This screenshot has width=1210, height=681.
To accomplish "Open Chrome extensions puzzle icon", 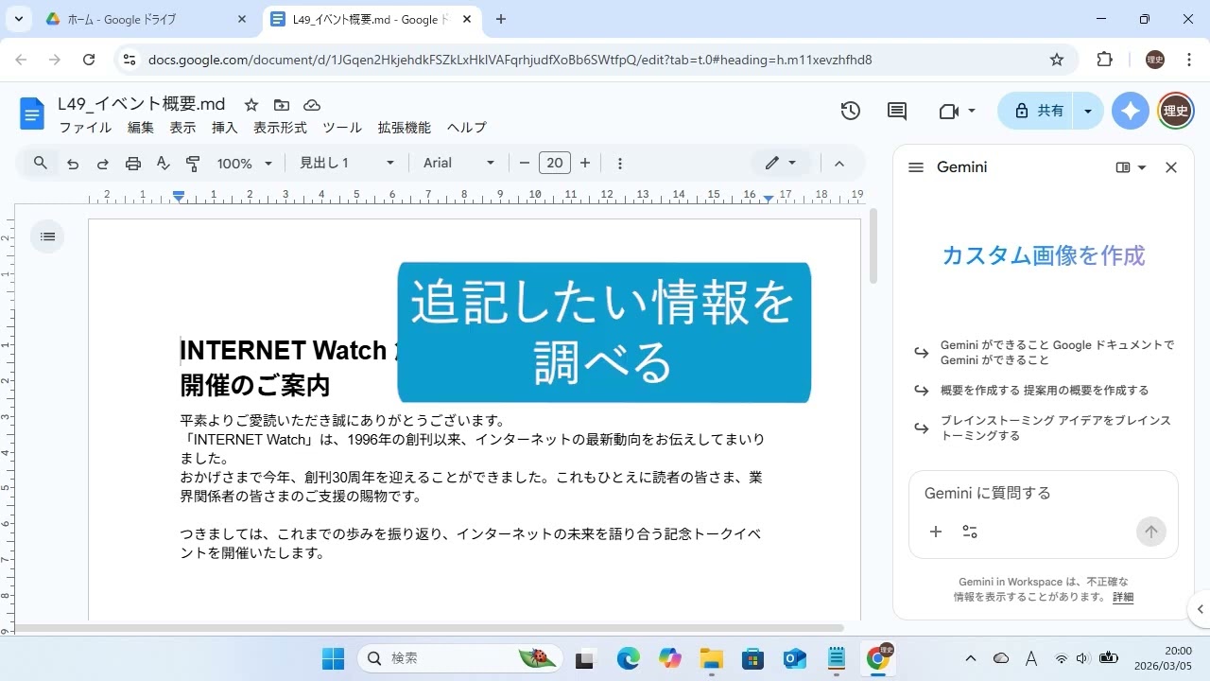I will (x=1104, y=60).
